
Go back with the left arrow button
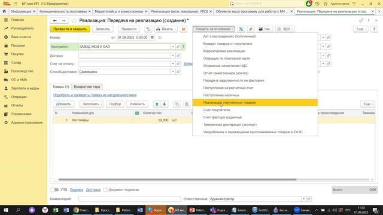coord(54,20)
